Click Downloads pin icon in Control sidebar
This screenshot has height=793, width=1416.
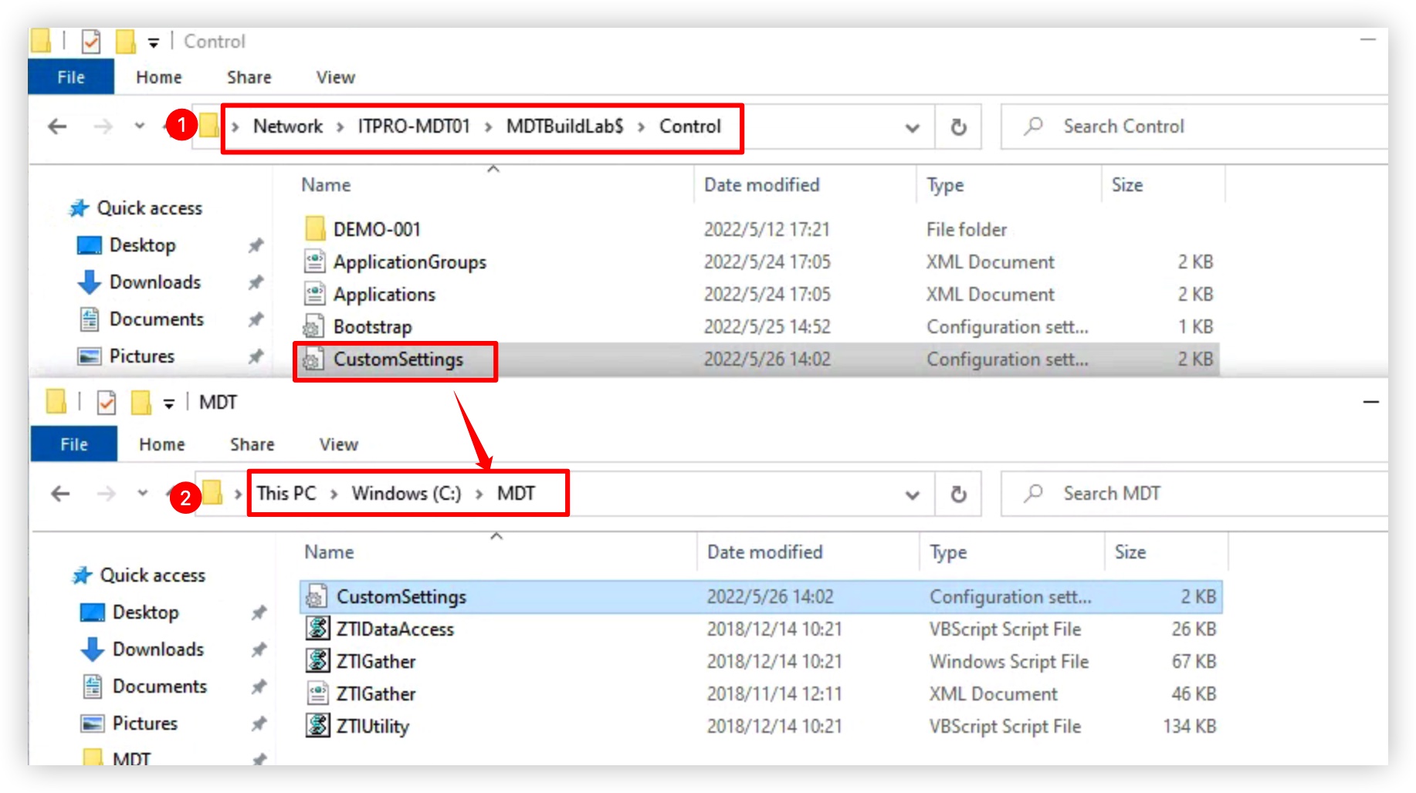[x=256, y=282]
